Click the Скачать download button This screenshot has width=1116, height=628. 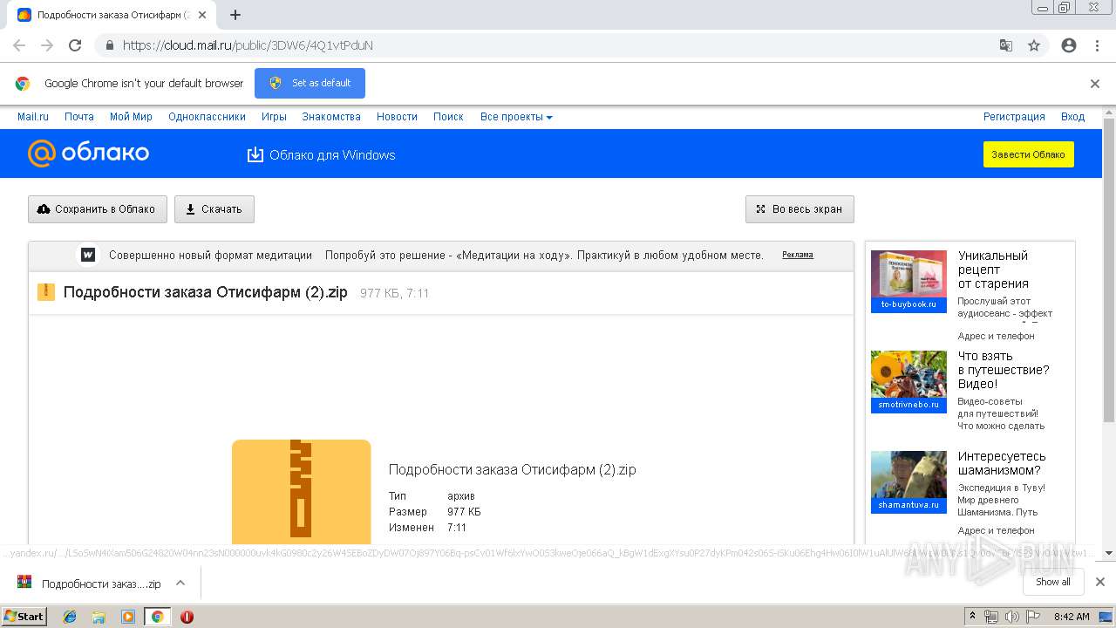[214, 209]
